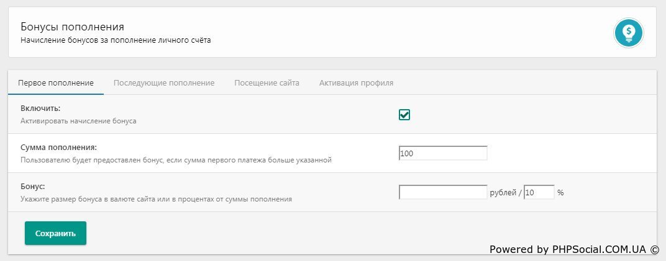Go to the Активация профиля tab
666x261 pixels.
(356, 83)
